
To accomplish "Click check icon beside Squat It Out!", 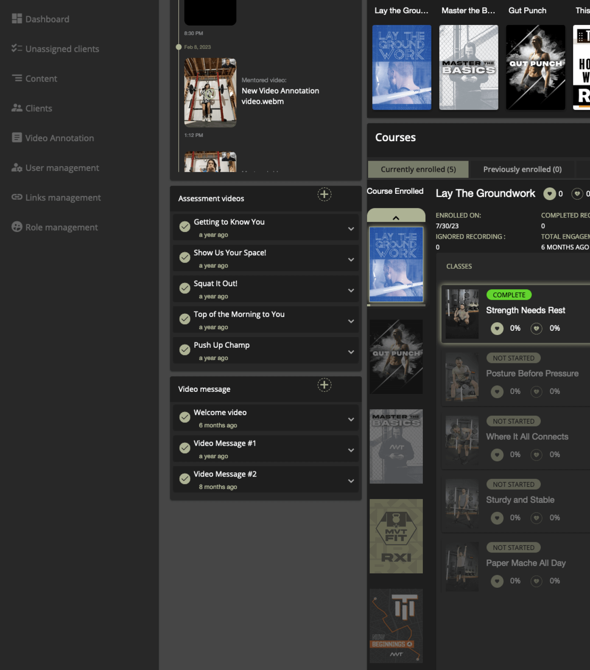I will point(185,288).
